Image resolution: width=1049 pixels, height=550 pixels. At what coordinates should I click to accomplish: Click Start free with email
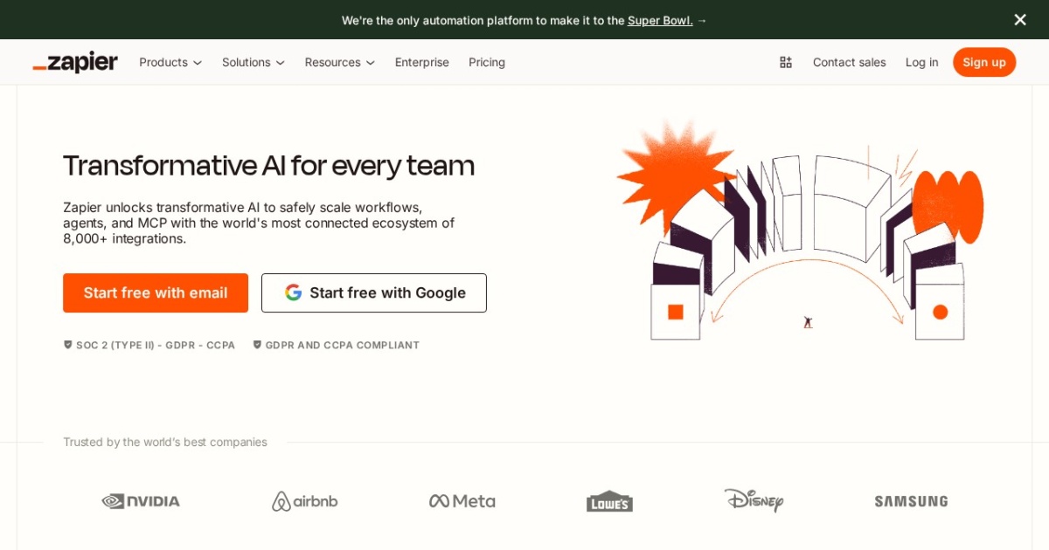coord(155,292)
